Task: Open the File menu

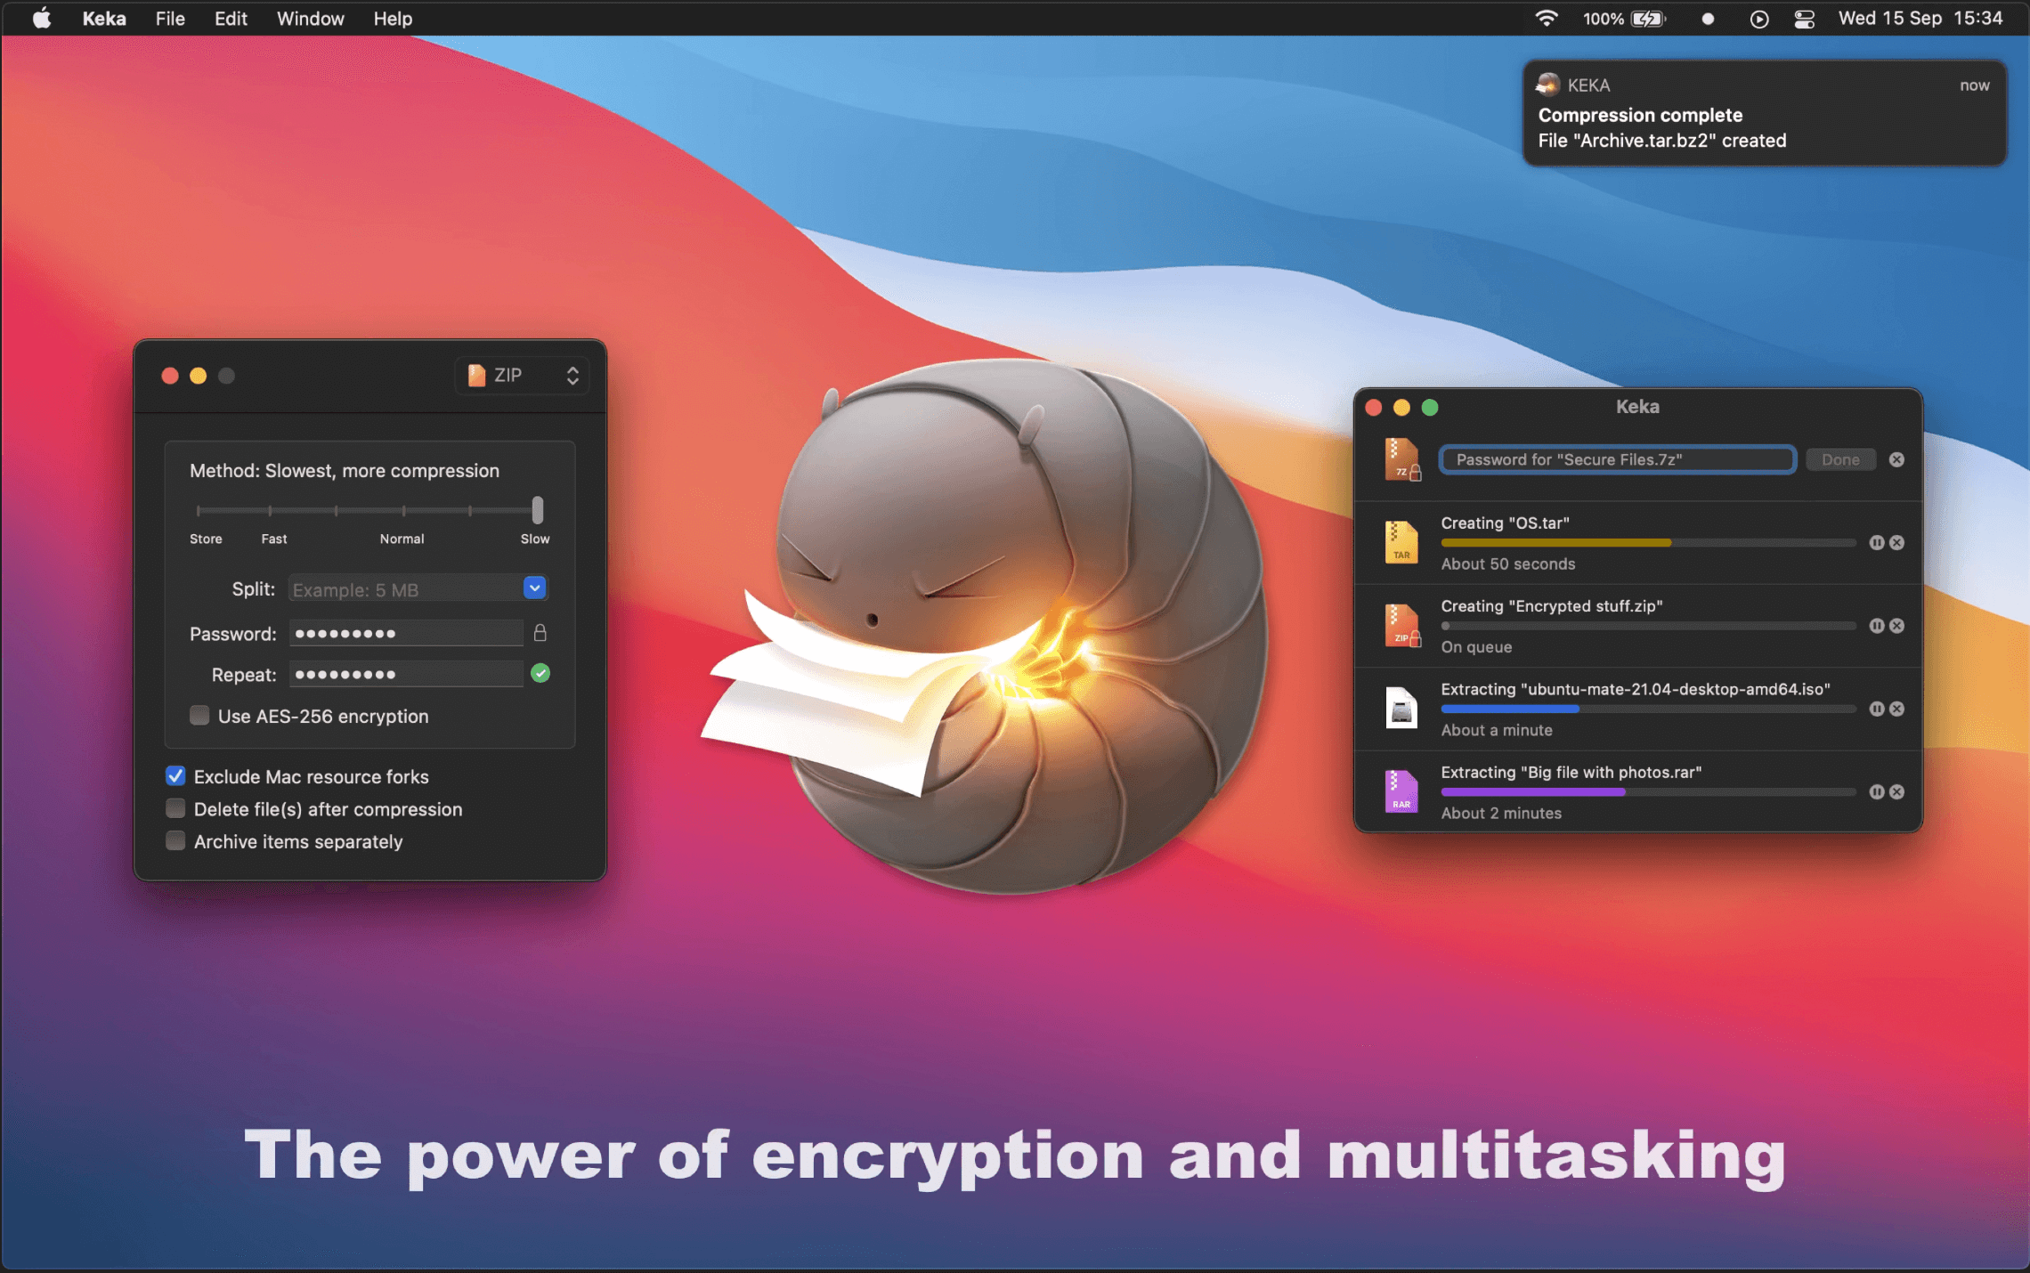Action: pos(169,18)
